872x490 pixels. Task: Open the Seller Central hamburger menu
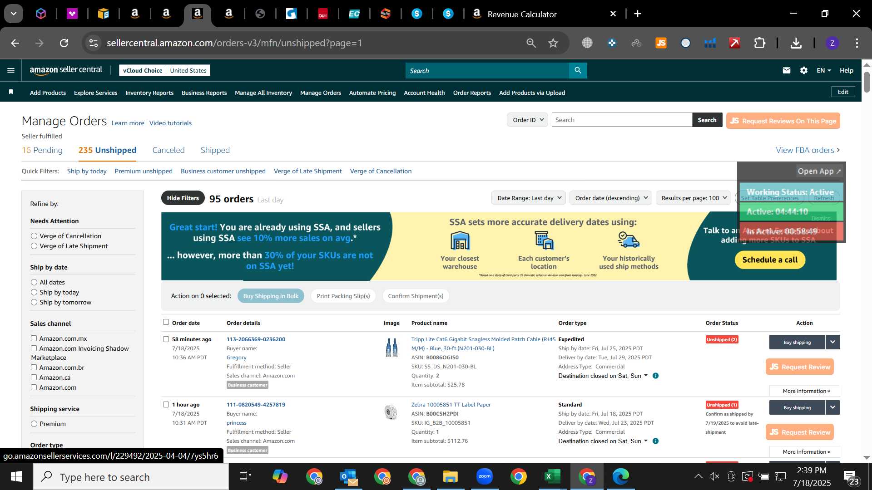pos(11,70)
